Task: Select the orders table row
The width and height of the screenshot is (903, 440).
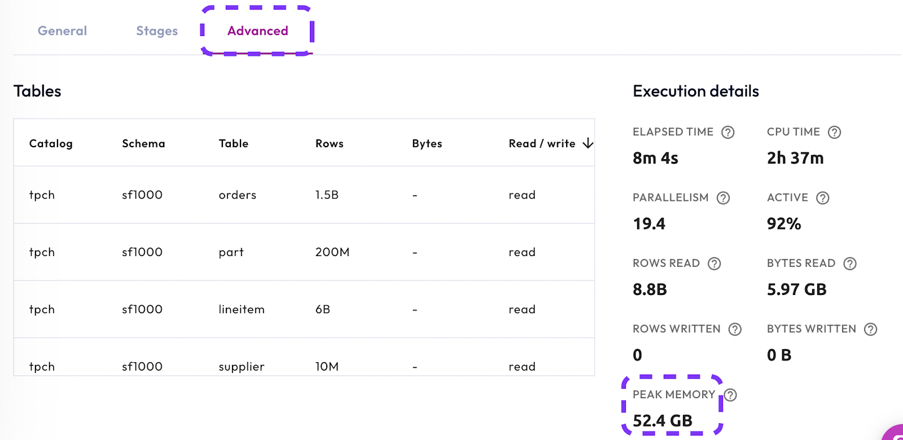Action: click(237, 195)
